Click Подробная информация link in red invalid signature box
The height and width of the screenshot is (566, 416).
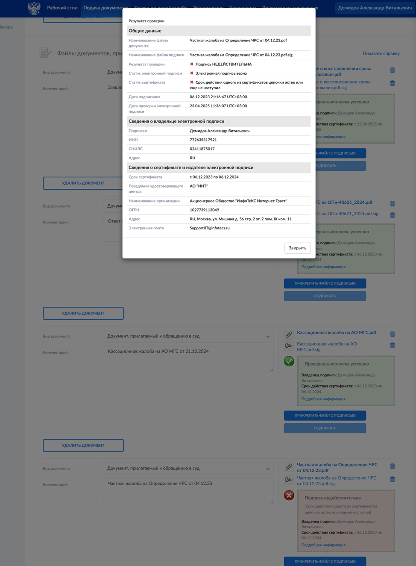click(323, 545)
